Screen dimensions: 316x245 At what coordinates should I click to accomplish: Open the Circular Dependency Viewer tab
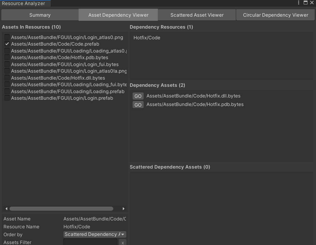tap(275, 15)
